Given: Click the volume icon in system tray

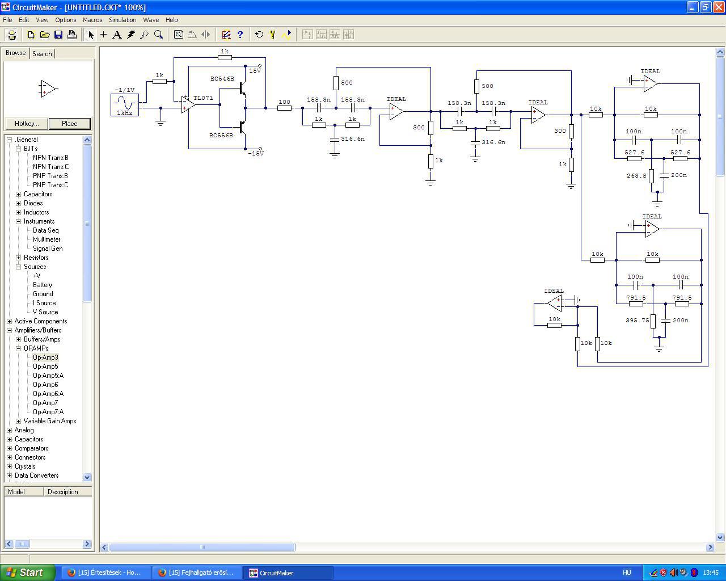Looking at the screenshot, I should coord(673,572).
